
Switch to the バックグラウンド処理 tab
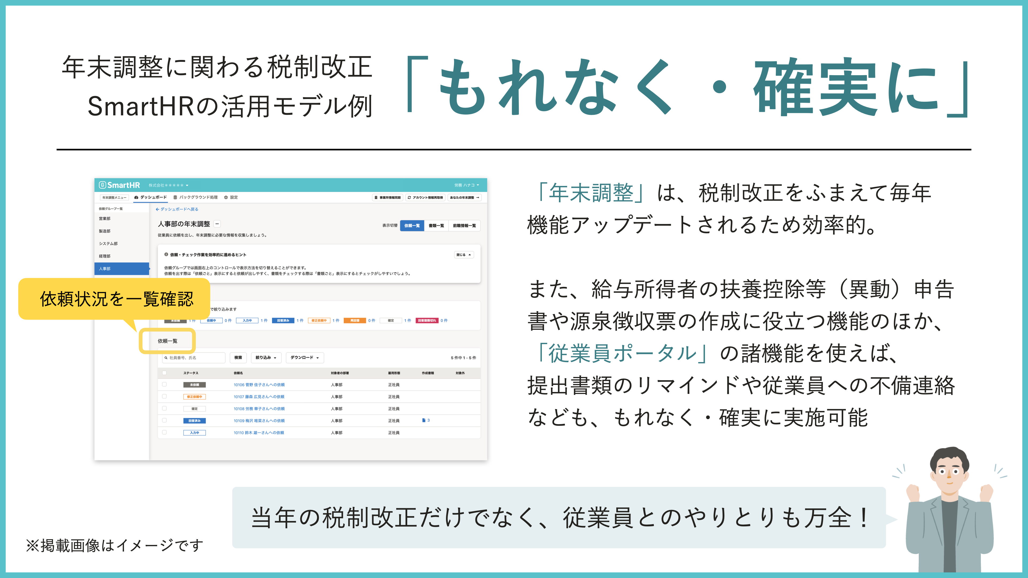pos(195,197)
